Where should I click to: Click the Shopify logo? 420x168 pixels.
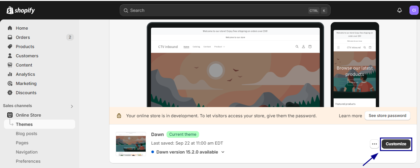(20, 10)
